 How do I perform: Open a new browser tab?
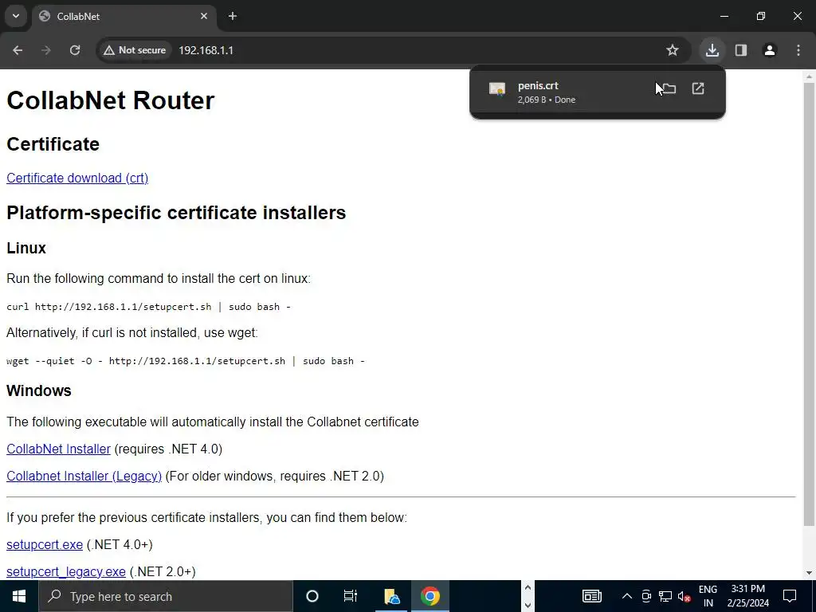pyautogui.click(x=233, y=16)
